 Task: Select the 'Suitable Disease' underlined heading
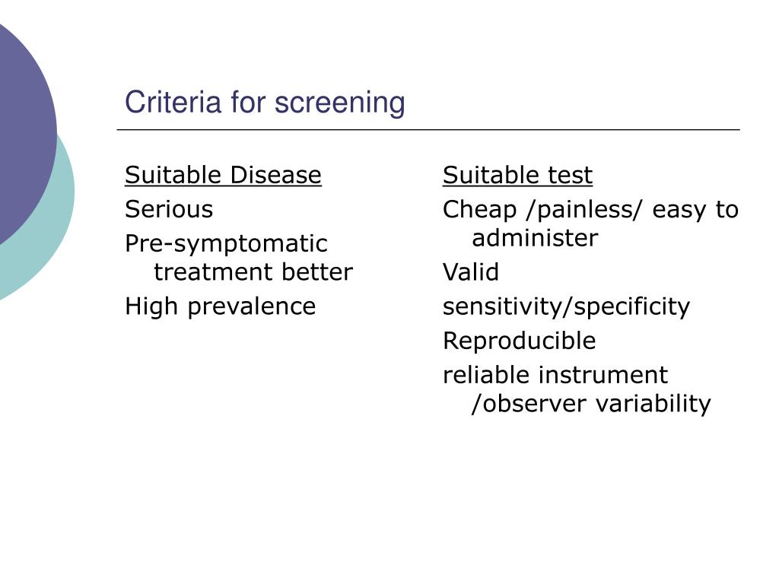(x=223, y=176)
